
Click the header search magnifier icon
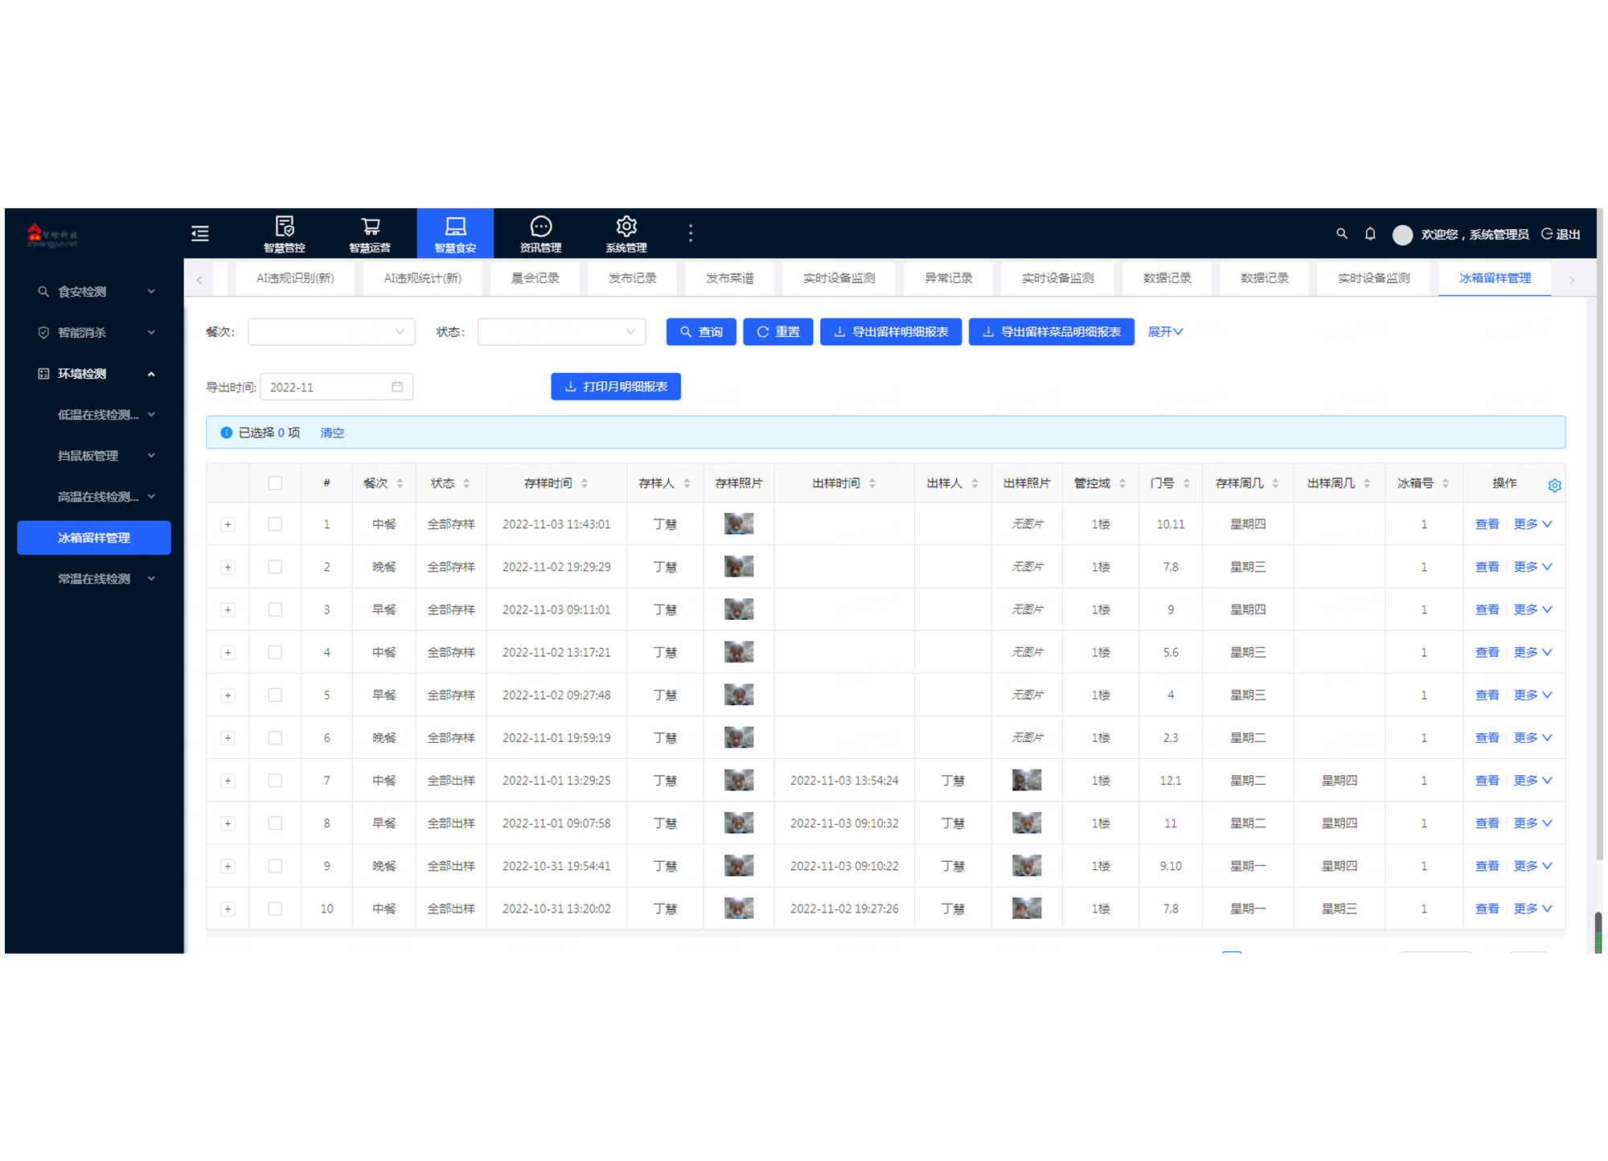coord(1342,234)
